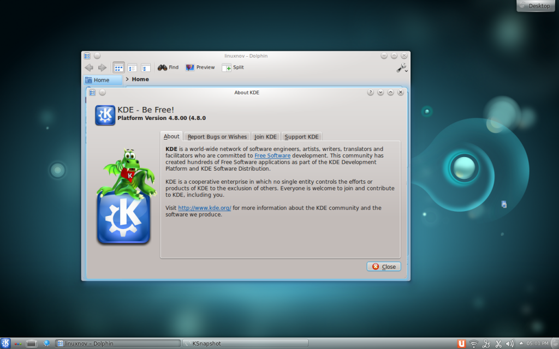Image resolution: width=559 pixels, height=349 pixels.
Task: Open the Desktop toolbox button
Action: click(535, 5)
